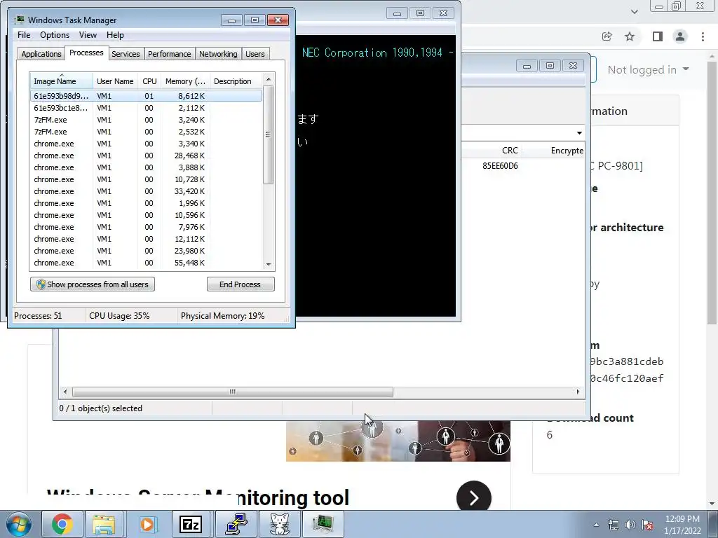Expand the 7-Zip address path dropdown

(x=579, y=132)
